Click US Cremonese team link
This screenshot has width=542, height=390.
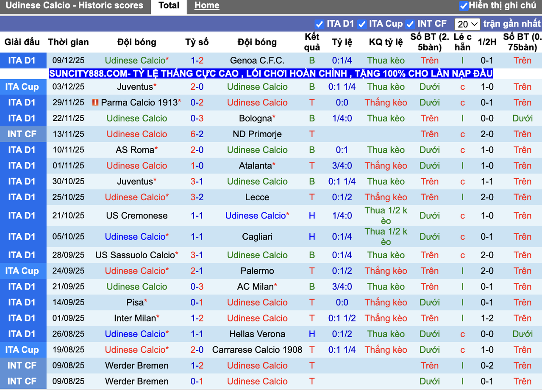137,216
